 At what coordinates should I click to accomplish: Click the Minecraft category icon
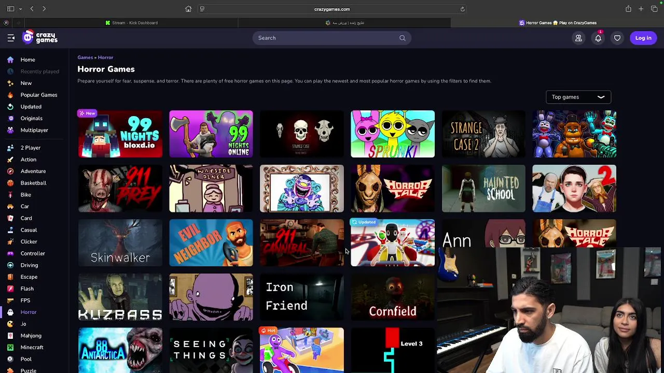tap(10, 347)
